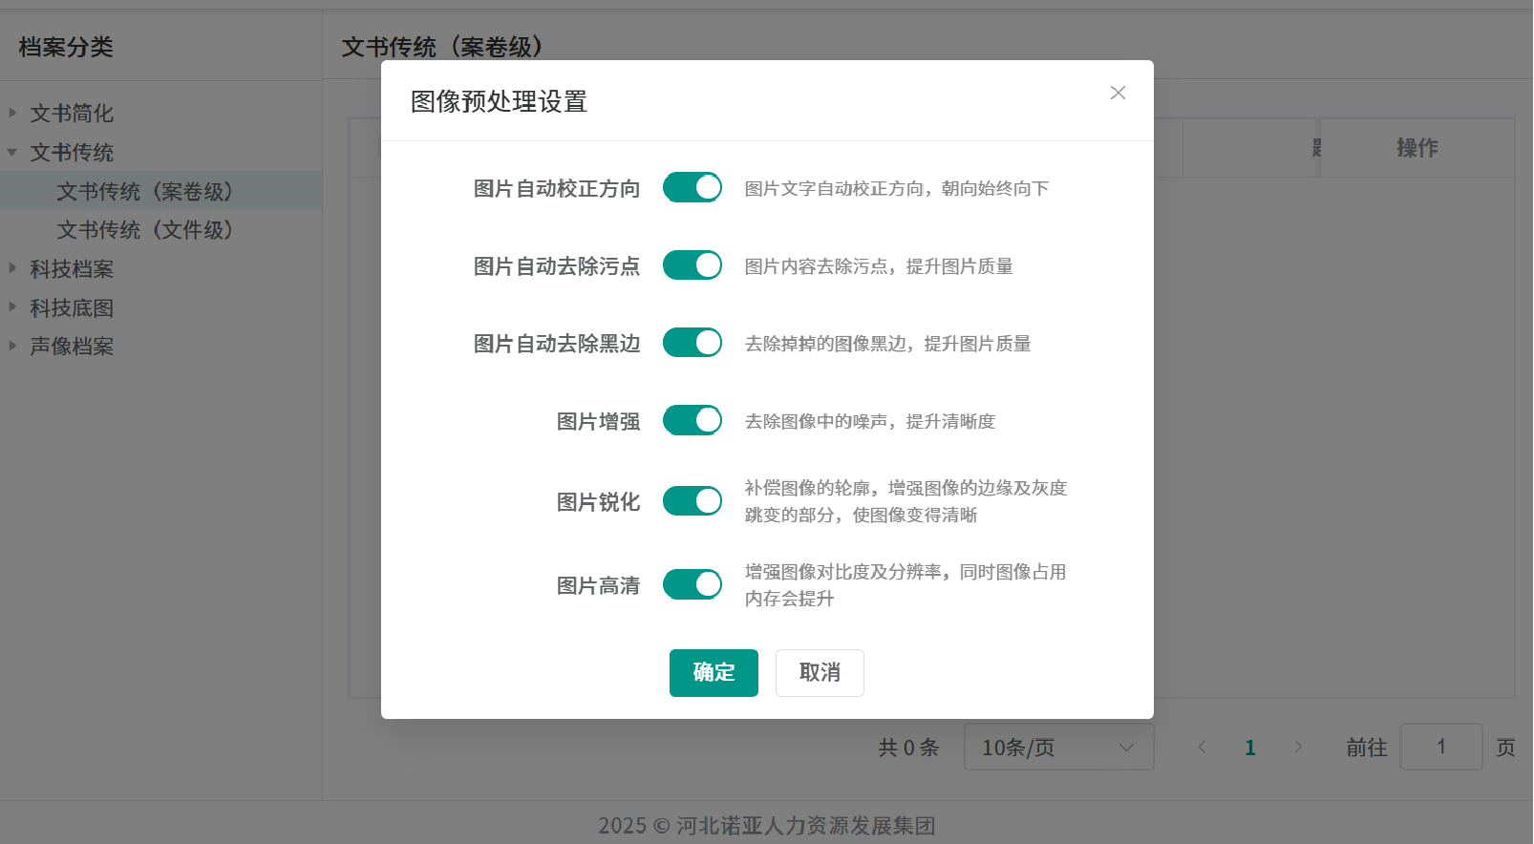
Task: Turn off 图片自动去除黑边 switch
Action: tap(692, 343)
